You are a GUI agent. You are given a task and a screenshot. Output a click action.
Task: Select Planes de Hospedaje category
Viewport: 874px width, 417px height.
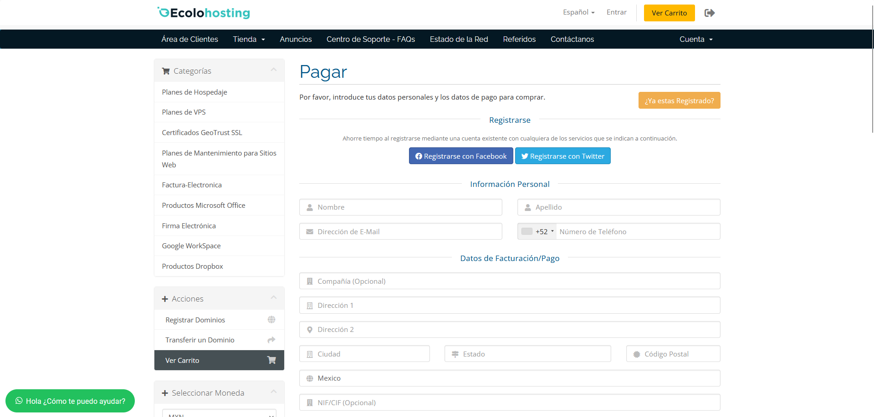[x=194, y=92]
